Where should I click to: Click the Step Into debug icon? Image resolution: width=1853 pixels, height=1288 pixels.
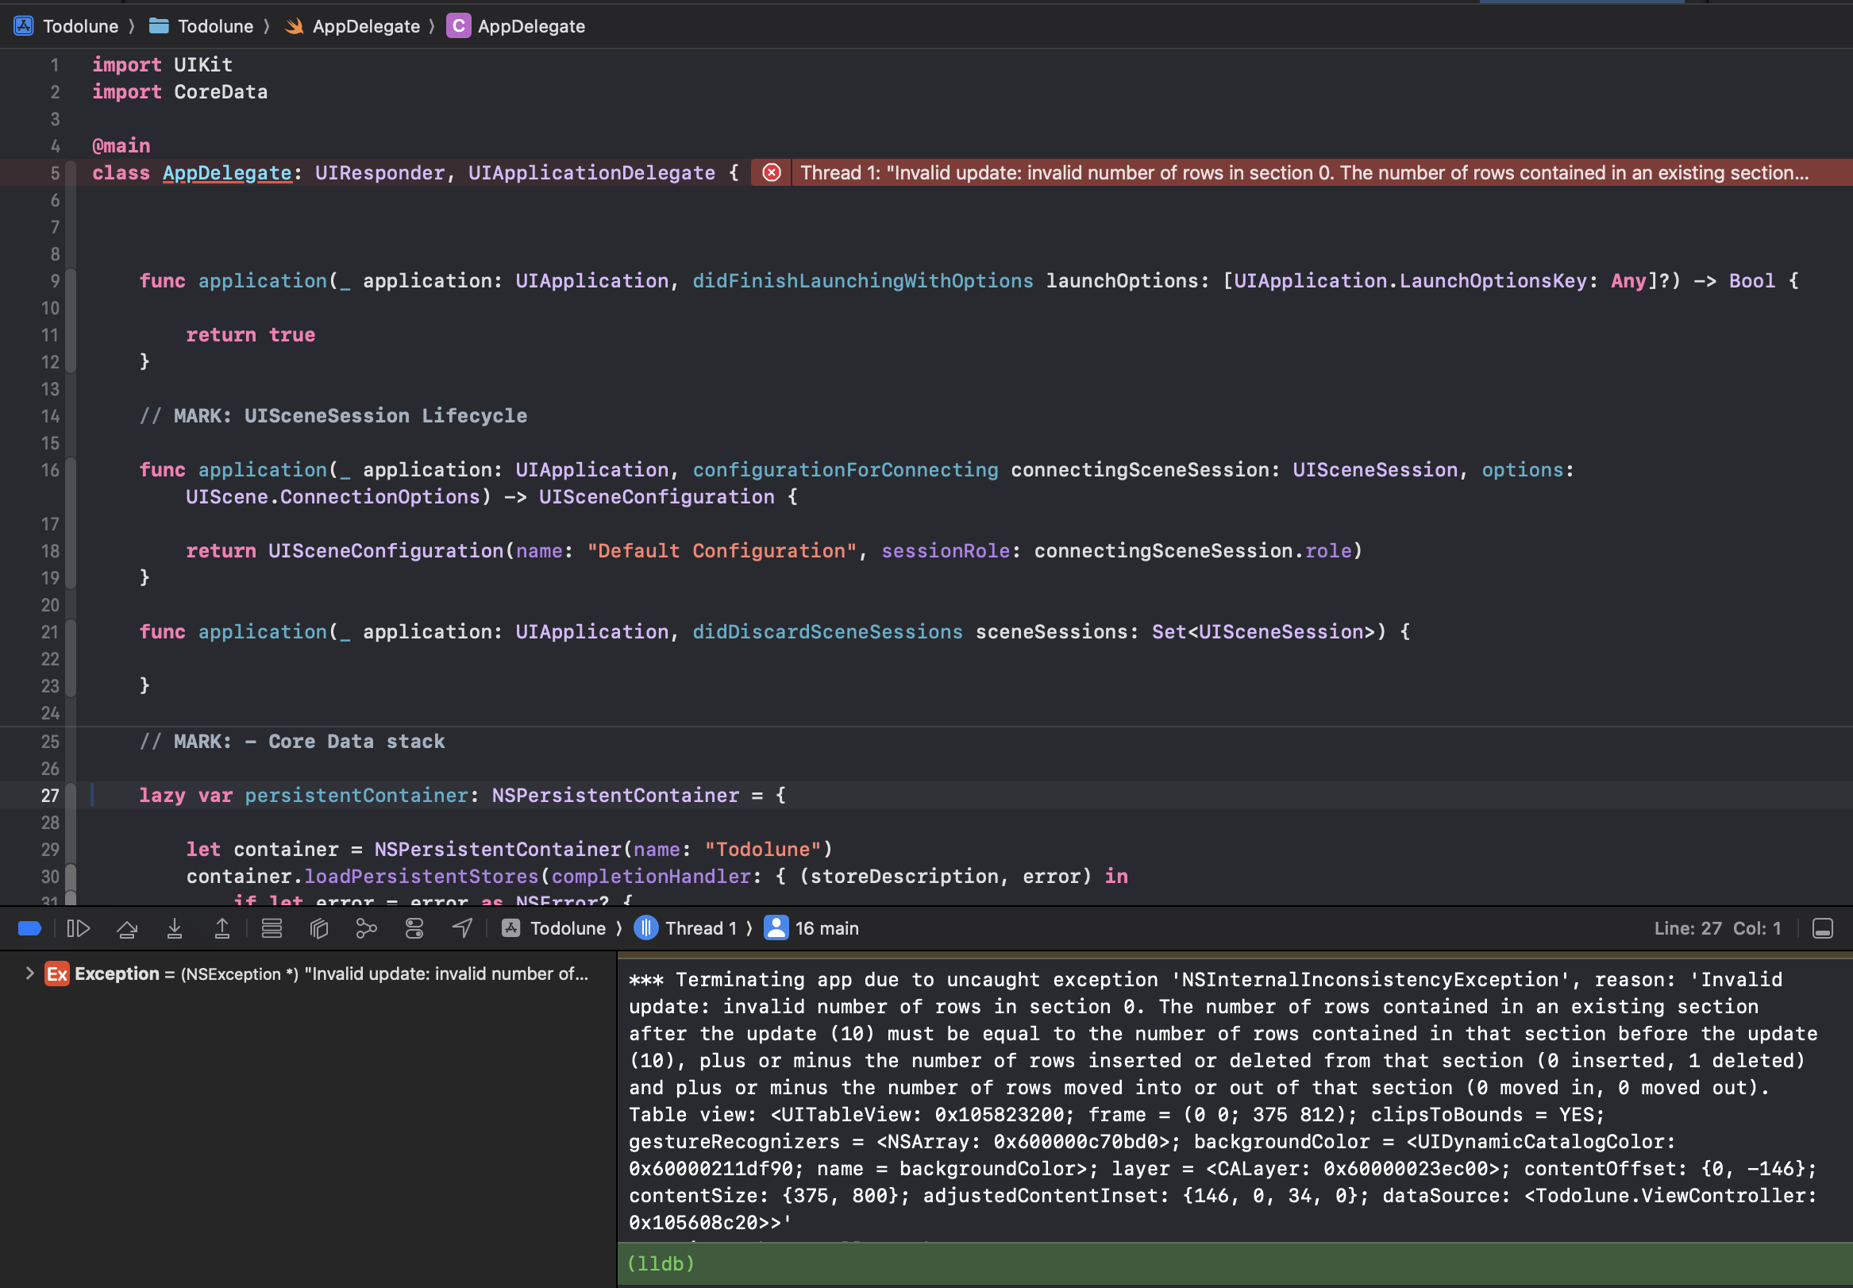[174, 928]
